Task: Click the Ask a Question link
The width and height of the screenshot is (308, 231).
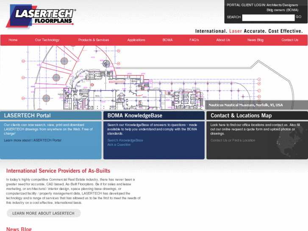Action: click(119, 145)
